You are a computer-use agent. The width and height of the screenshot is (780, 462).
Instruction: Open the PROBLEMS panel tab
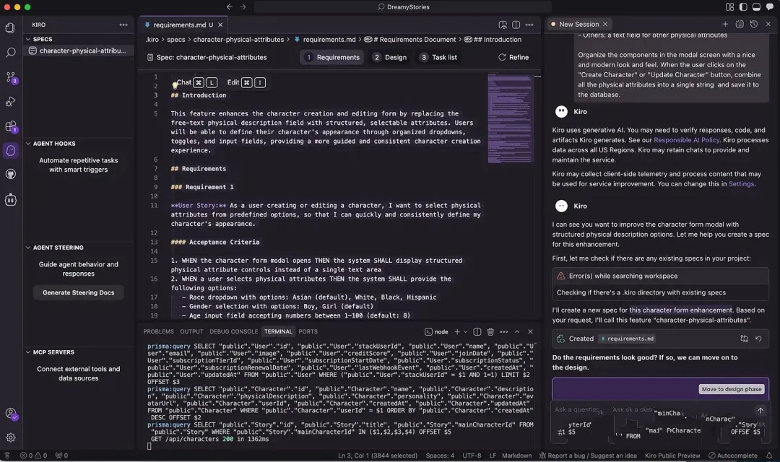click(x=159, y=332)
